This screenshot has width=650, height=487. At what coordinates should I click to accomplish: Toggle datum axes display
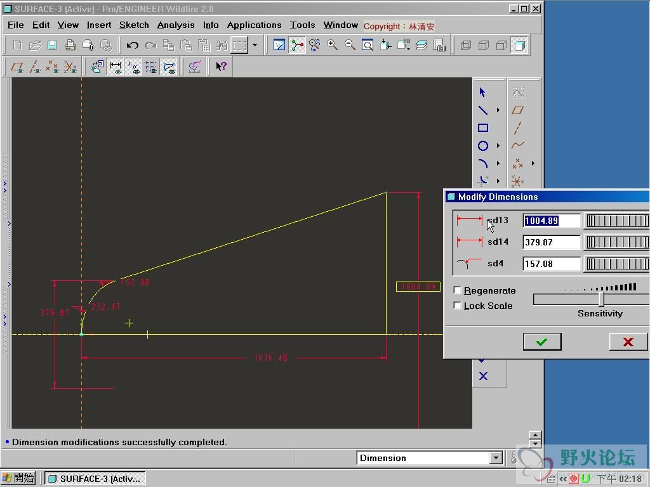pyautogui.click(x=35, y=66)
